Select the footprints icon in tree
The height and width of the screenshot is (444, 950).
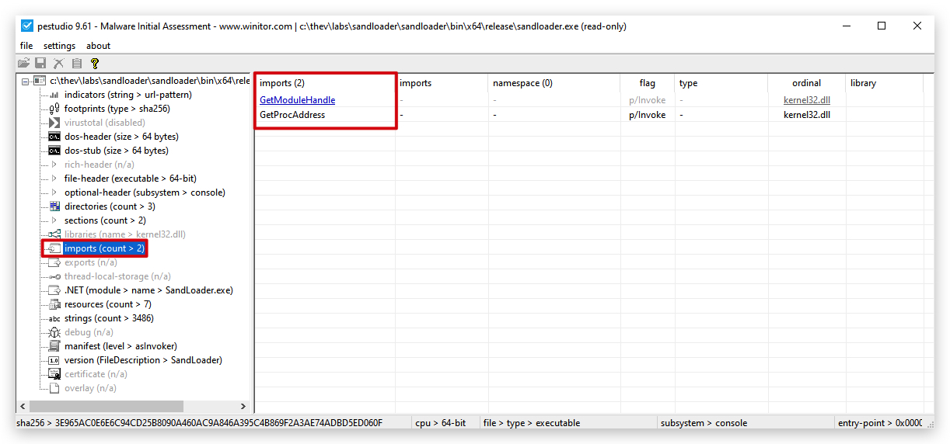click(x=54, y=109)
